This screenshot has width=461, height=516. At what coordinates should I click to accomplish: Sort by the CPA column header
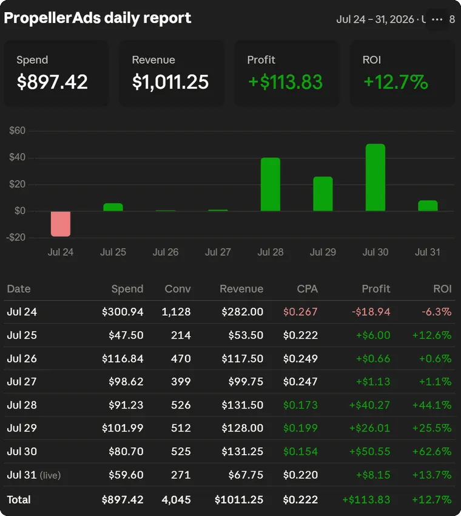click(x=307, y=288)
